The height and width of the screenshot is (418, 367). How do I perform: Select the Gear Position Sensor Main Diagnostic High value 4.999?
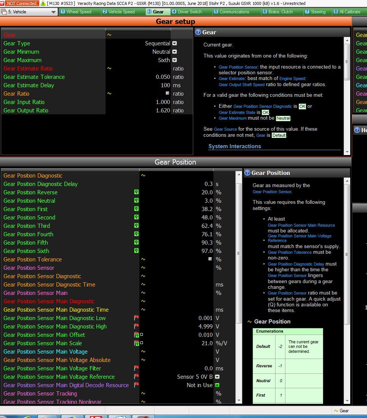pyautogui.click(x=205, y=326)
